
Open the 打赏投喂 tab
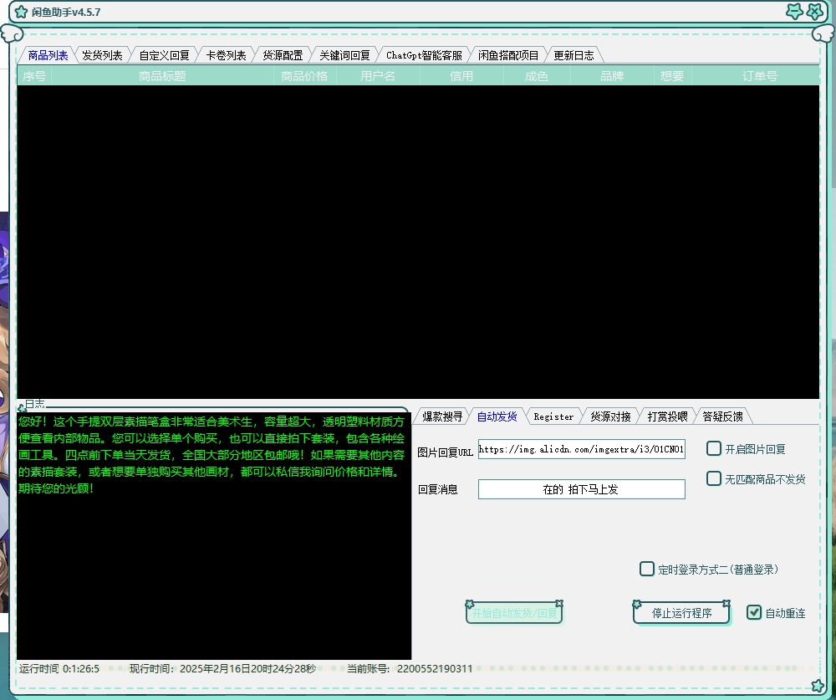[x=667, y=416]
